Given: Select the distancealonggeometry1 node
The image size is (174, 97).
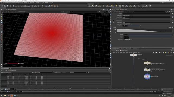Looking at the screenshot, I should (x=147, y=63).
